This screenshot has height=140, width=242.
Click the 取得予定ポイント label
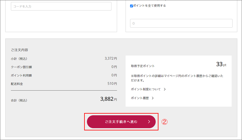pos(143,66)
